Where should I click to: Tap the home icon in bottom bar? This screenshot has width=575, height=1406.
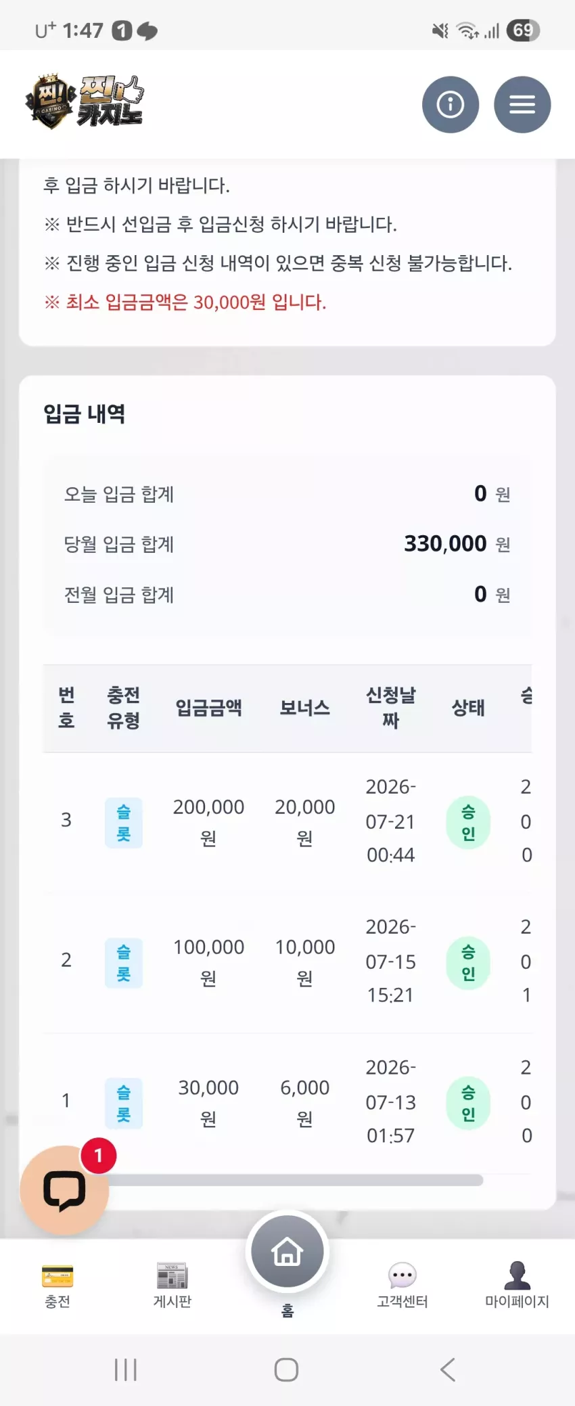287,1252
